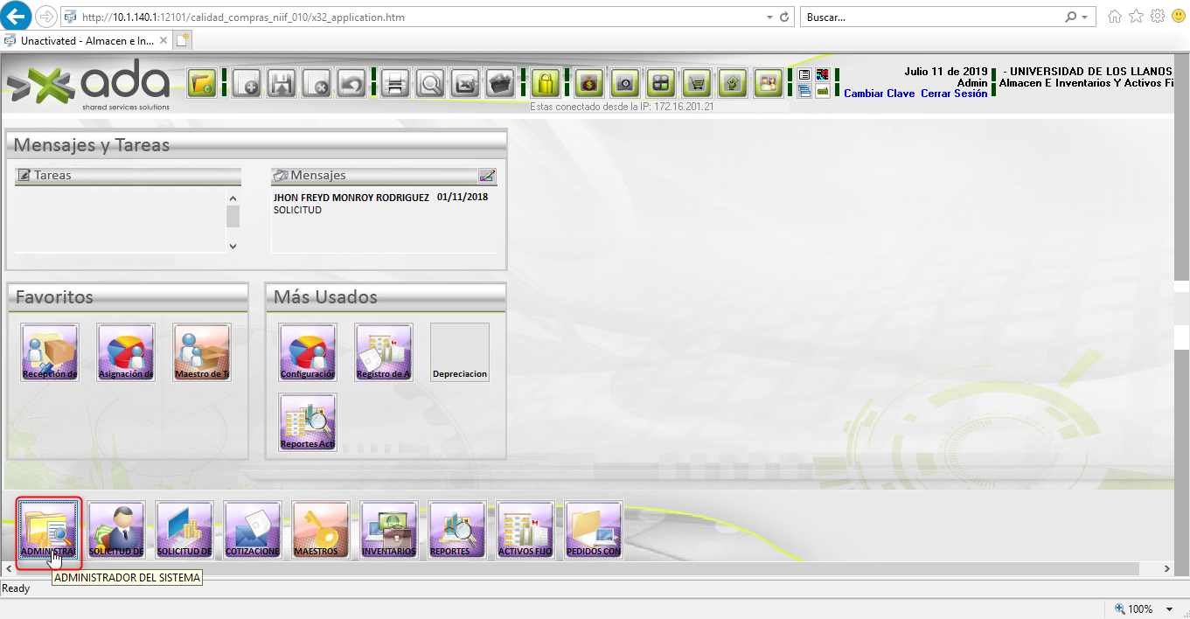Open the REPORTES module icon
The height and width of the screenshot is (619, 1190).
tap(457, 531)
